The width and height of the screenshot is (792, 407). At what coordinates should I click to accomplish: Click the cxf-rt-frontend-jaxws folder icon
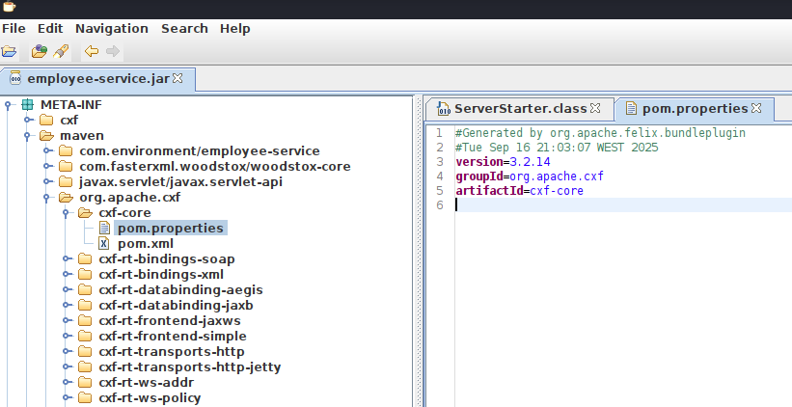click(85, 320)
